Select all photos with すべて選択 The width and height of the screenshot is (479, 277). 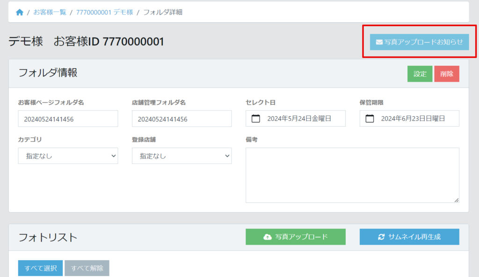point(40,268)
